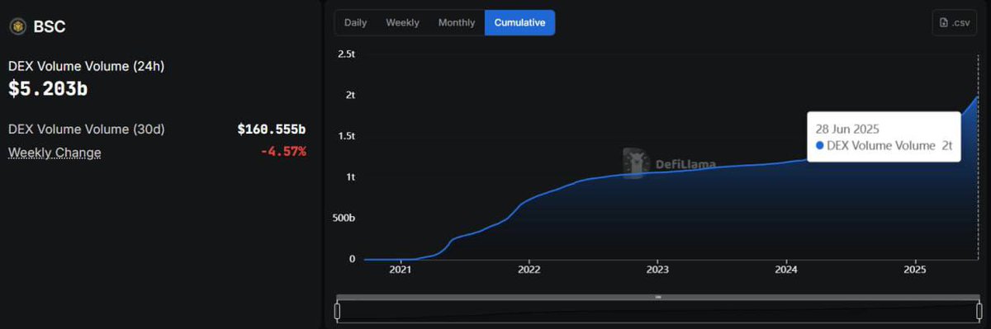This screenshot has height=329, width=991.
Task: Select the Cumulative chart tab
Action: click(519, 23)
